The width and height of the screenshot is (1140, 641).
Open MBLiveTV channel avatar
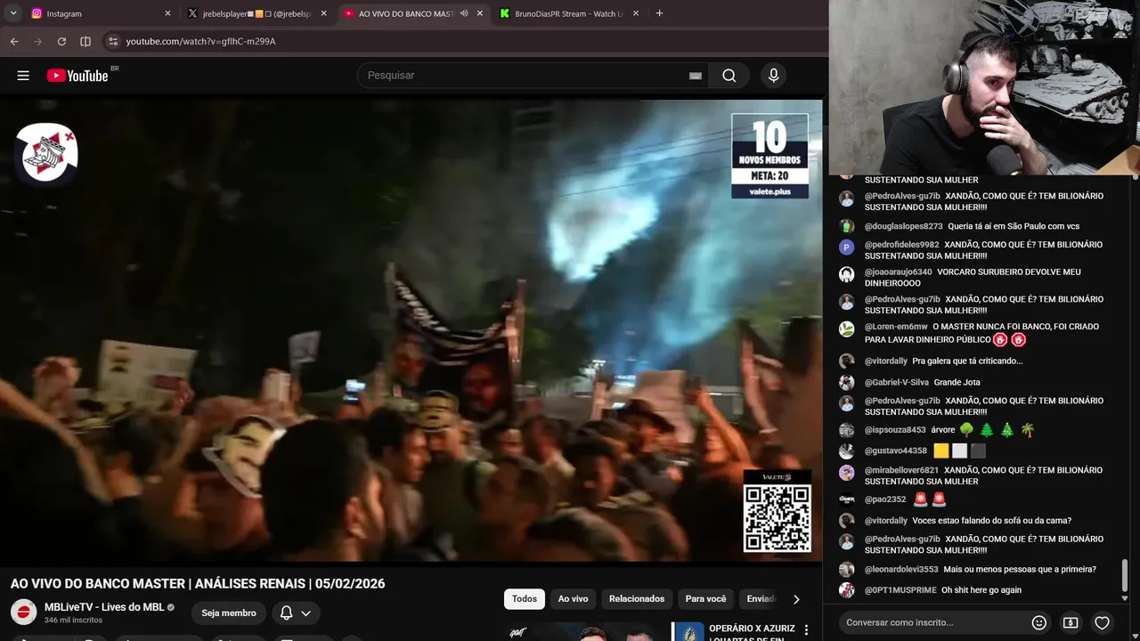coord(23,613)
